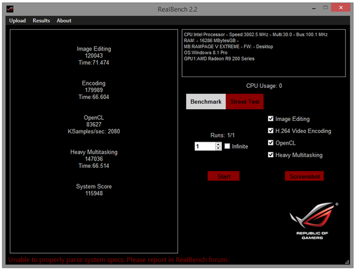This screenshot has height=271, width=356.
Task: Click the CPU:Intel Processor specs line
Action: (256, 34)
